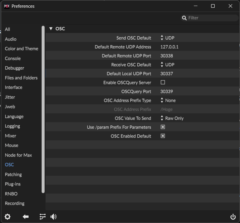Click the Filter search field
Screen dimensions: 240x223
click(x=209, y=18)
